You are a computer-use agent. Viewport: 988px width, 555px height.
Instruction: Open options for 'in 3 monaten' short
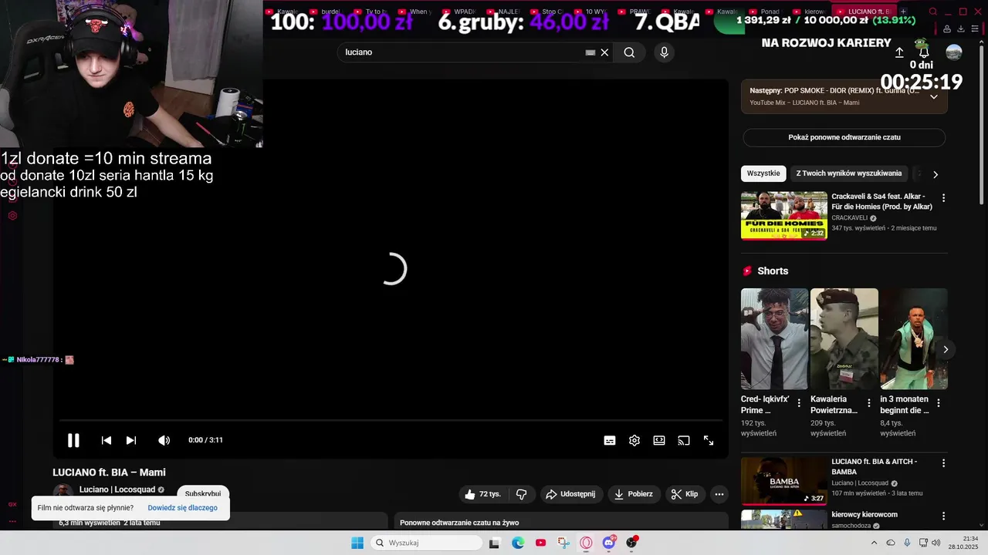(939, 403)
